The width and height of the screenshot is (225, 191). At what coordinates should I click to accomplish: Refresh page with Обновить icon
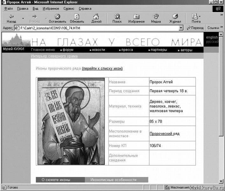77,16
